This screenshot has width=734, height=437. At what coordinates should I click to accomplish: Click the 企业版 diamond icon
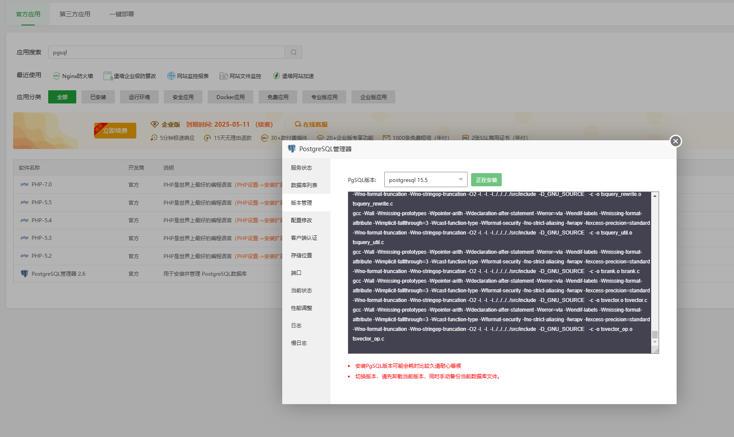tap(154, 124)
